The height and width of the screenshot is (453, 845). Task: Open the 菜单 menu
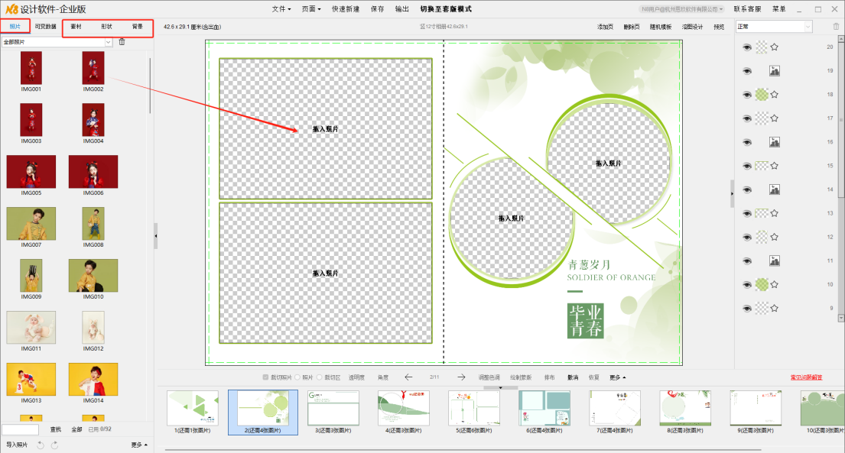pos(778,9)
